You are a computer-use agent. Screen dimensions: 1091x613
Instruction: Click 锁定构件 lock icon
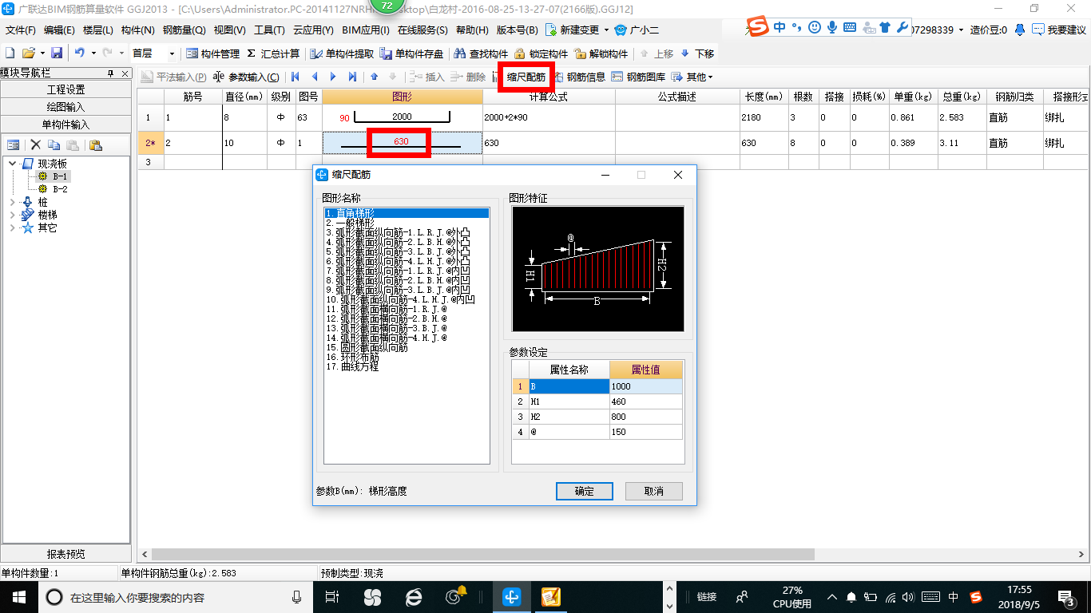click(x=541, y=53)
